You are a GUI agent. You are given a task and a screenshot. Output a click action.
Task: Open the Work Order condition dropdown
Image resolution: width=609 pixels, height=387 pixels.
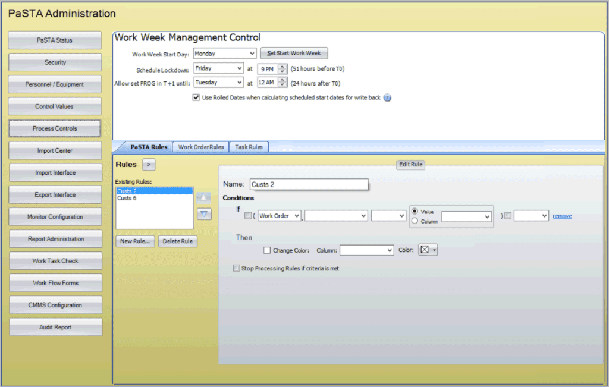coord(280,216)
